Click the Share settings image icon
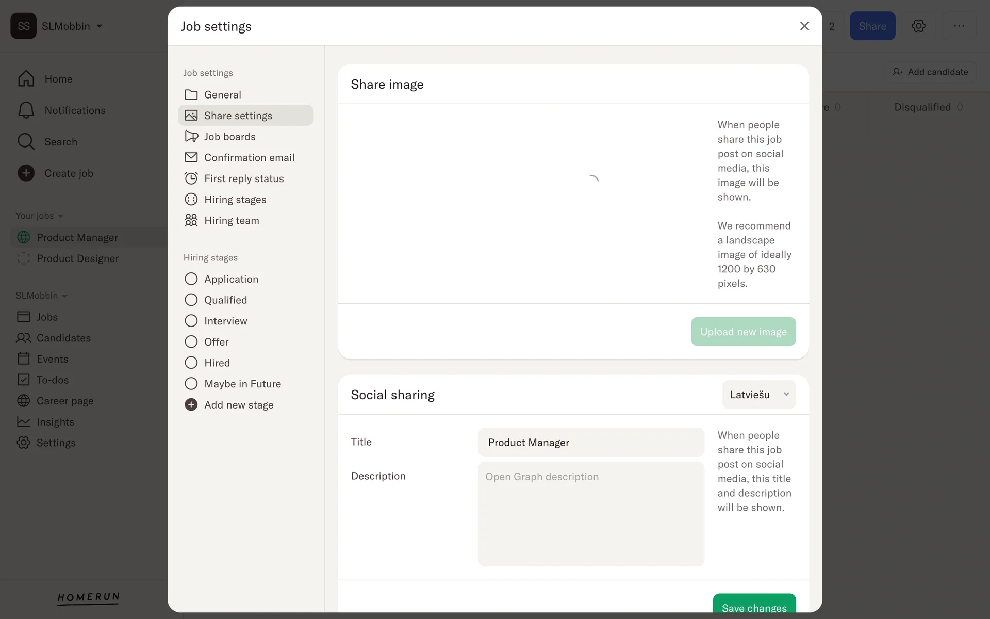990x619 pixels. (191, 116)
